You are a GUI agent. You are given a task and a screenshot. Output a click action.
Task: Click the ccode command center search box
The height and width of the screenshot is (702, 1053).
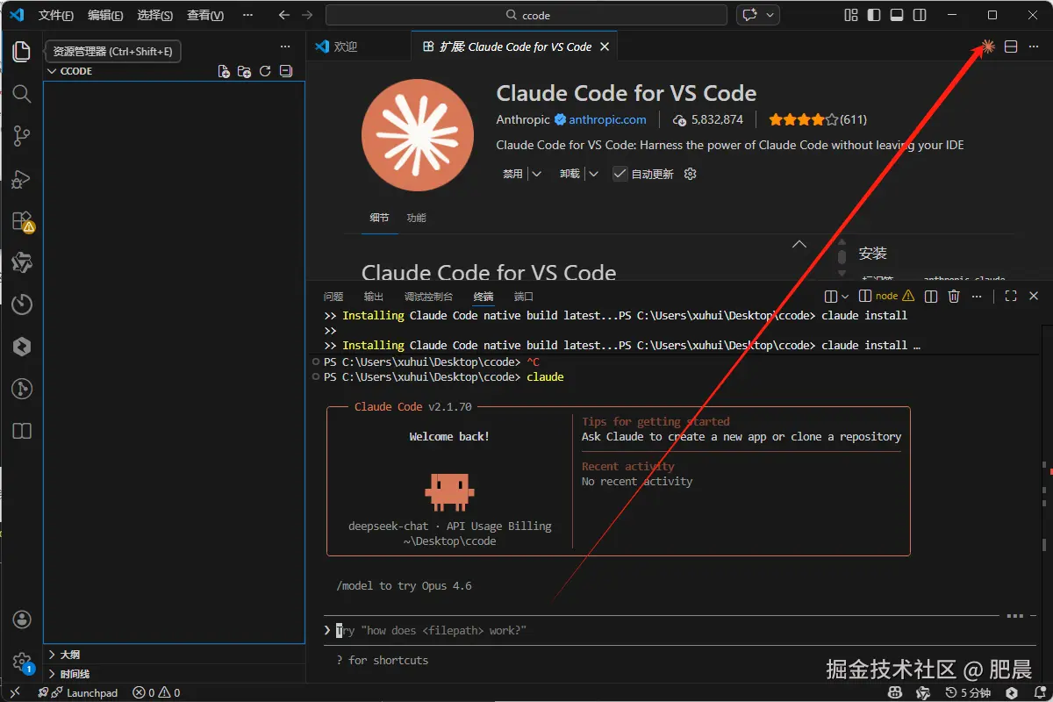526,15
